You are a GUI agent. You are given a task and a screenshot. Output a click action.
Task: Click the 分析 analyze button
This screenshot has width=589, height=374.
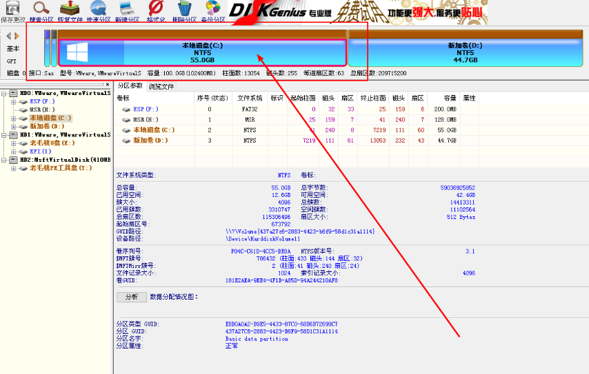[x=132, y=297]
